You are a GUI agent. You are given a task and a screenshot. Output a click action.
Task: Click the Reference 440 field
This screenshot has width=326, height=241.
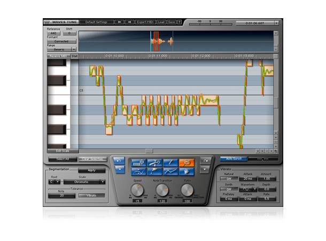(53, 33)
